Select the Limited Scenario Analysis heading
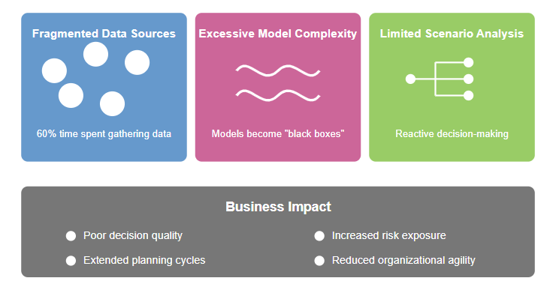Image resolution: width=550 pixels, height=284 pixels. coord(452,34)
